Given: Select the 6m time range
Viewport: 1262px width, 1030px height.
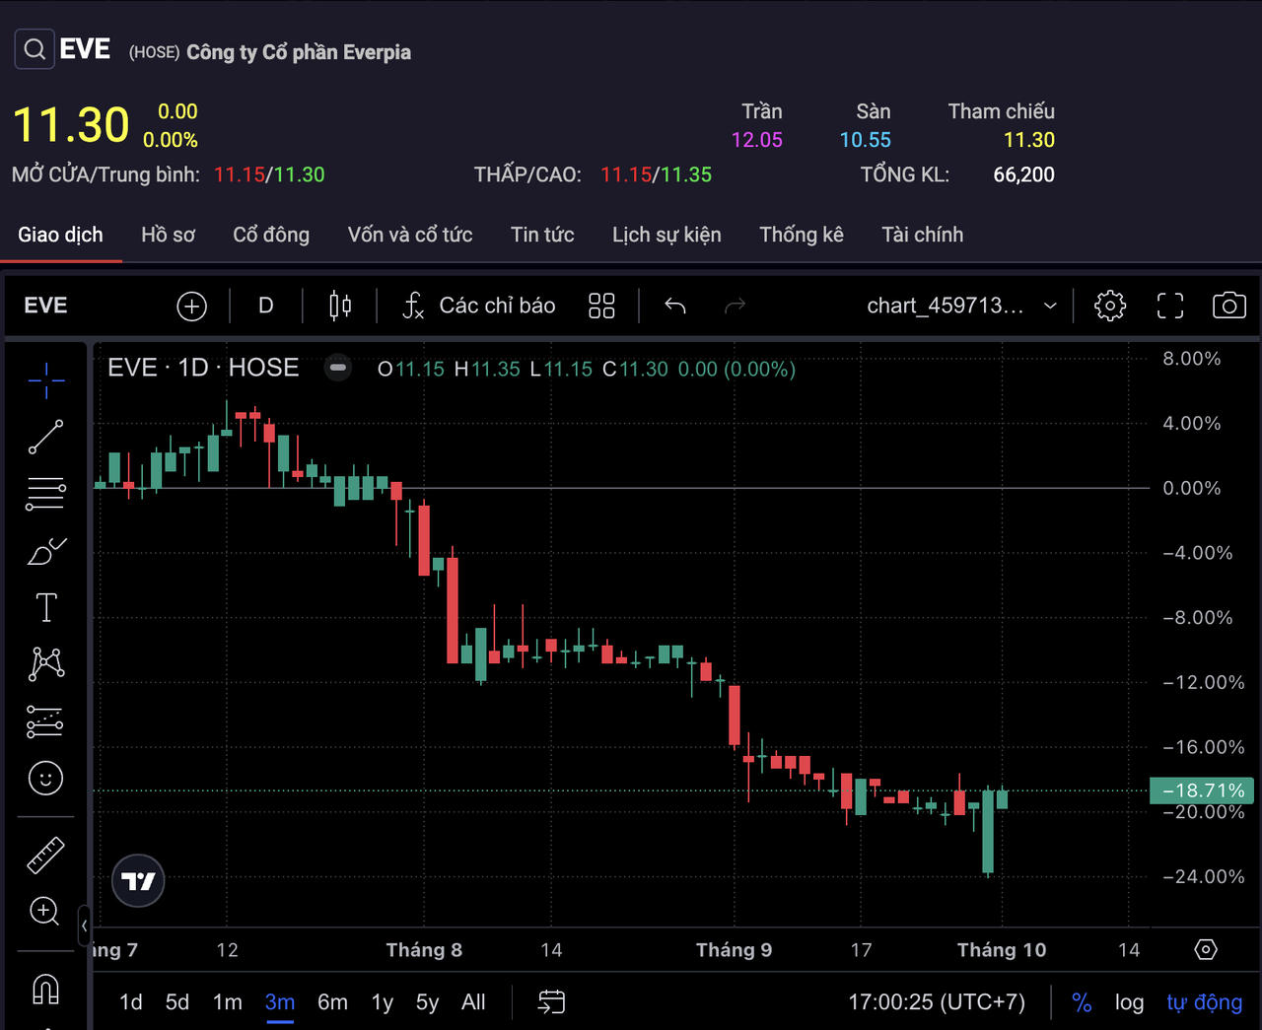Looking at the screenshot, I should pos(332,1002).
